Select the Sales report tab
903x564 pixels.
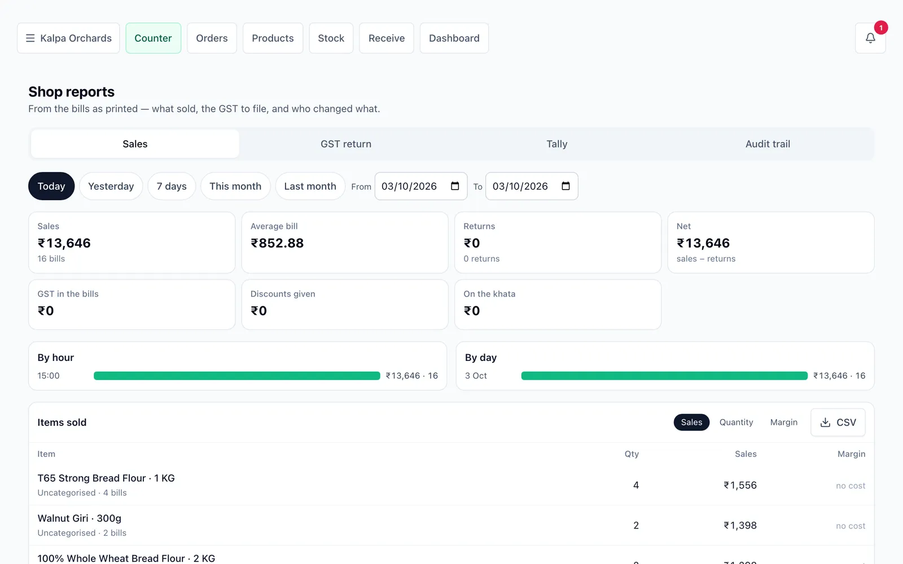135,144
